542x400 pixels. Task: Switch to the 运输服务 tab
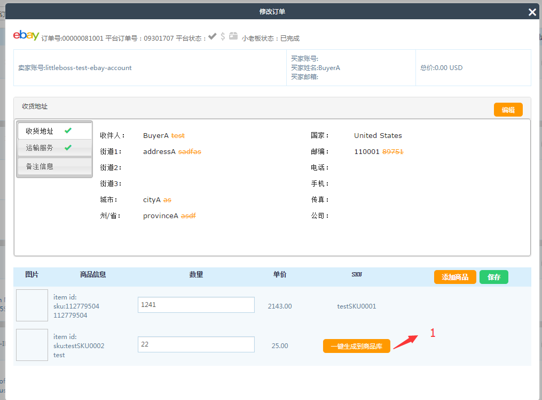[x=40, y=148]
